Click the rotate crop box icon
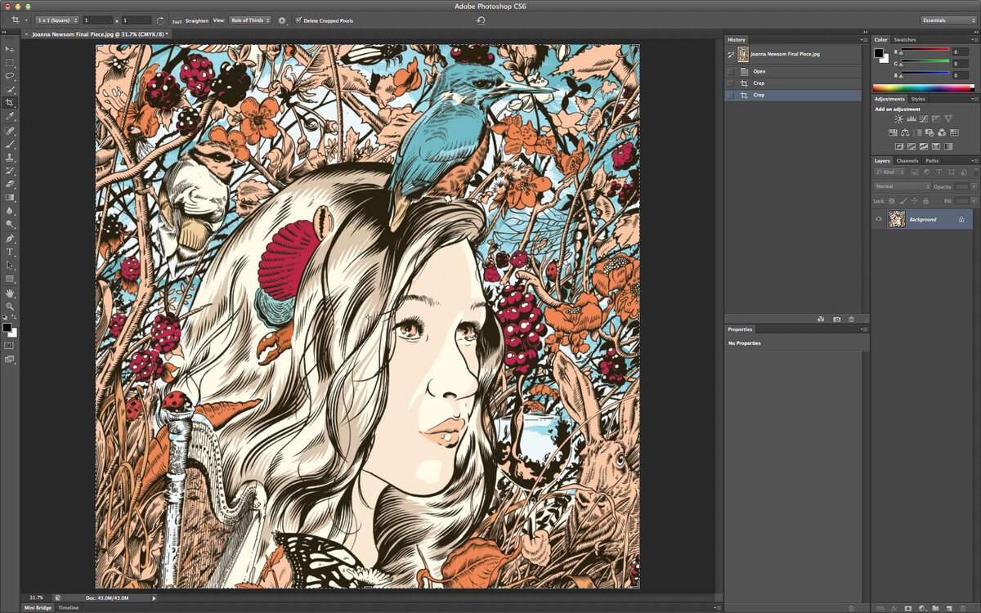This screenshot has height=613, width=981. click(160, 20)
